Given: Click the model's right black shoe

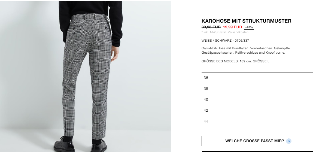Looking at the screenshot, I should click(99, 146).
